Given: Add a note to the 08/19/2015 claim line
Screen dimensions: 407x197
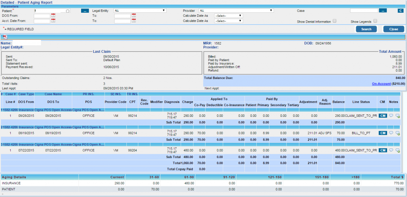Looking at the screenshot, I should coord(397,133).
